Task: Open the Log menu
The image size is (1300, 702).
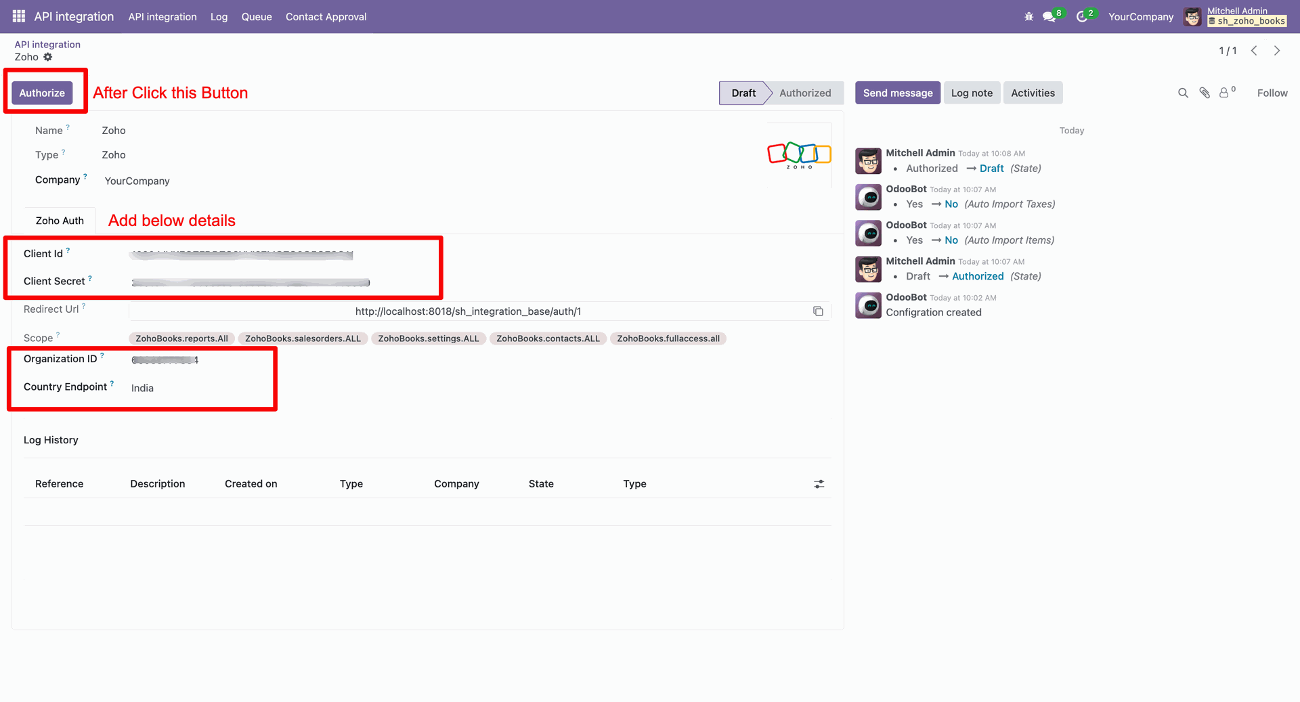Action: point(219,17)
